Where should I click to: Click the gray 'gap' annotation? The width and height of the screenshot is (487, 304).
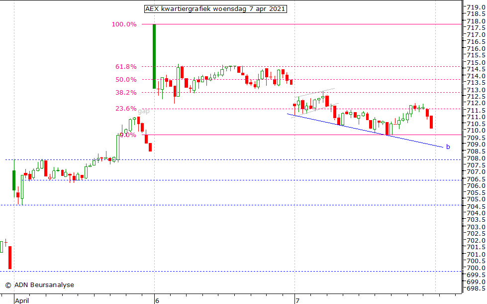click(143, 112)
